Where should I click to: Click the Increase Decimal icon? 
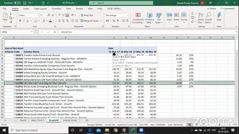point(123,21)
